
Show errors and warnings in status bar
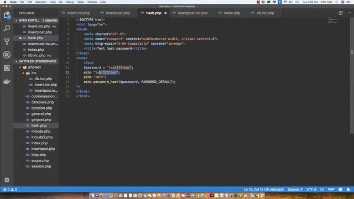[x=10, y=189]
